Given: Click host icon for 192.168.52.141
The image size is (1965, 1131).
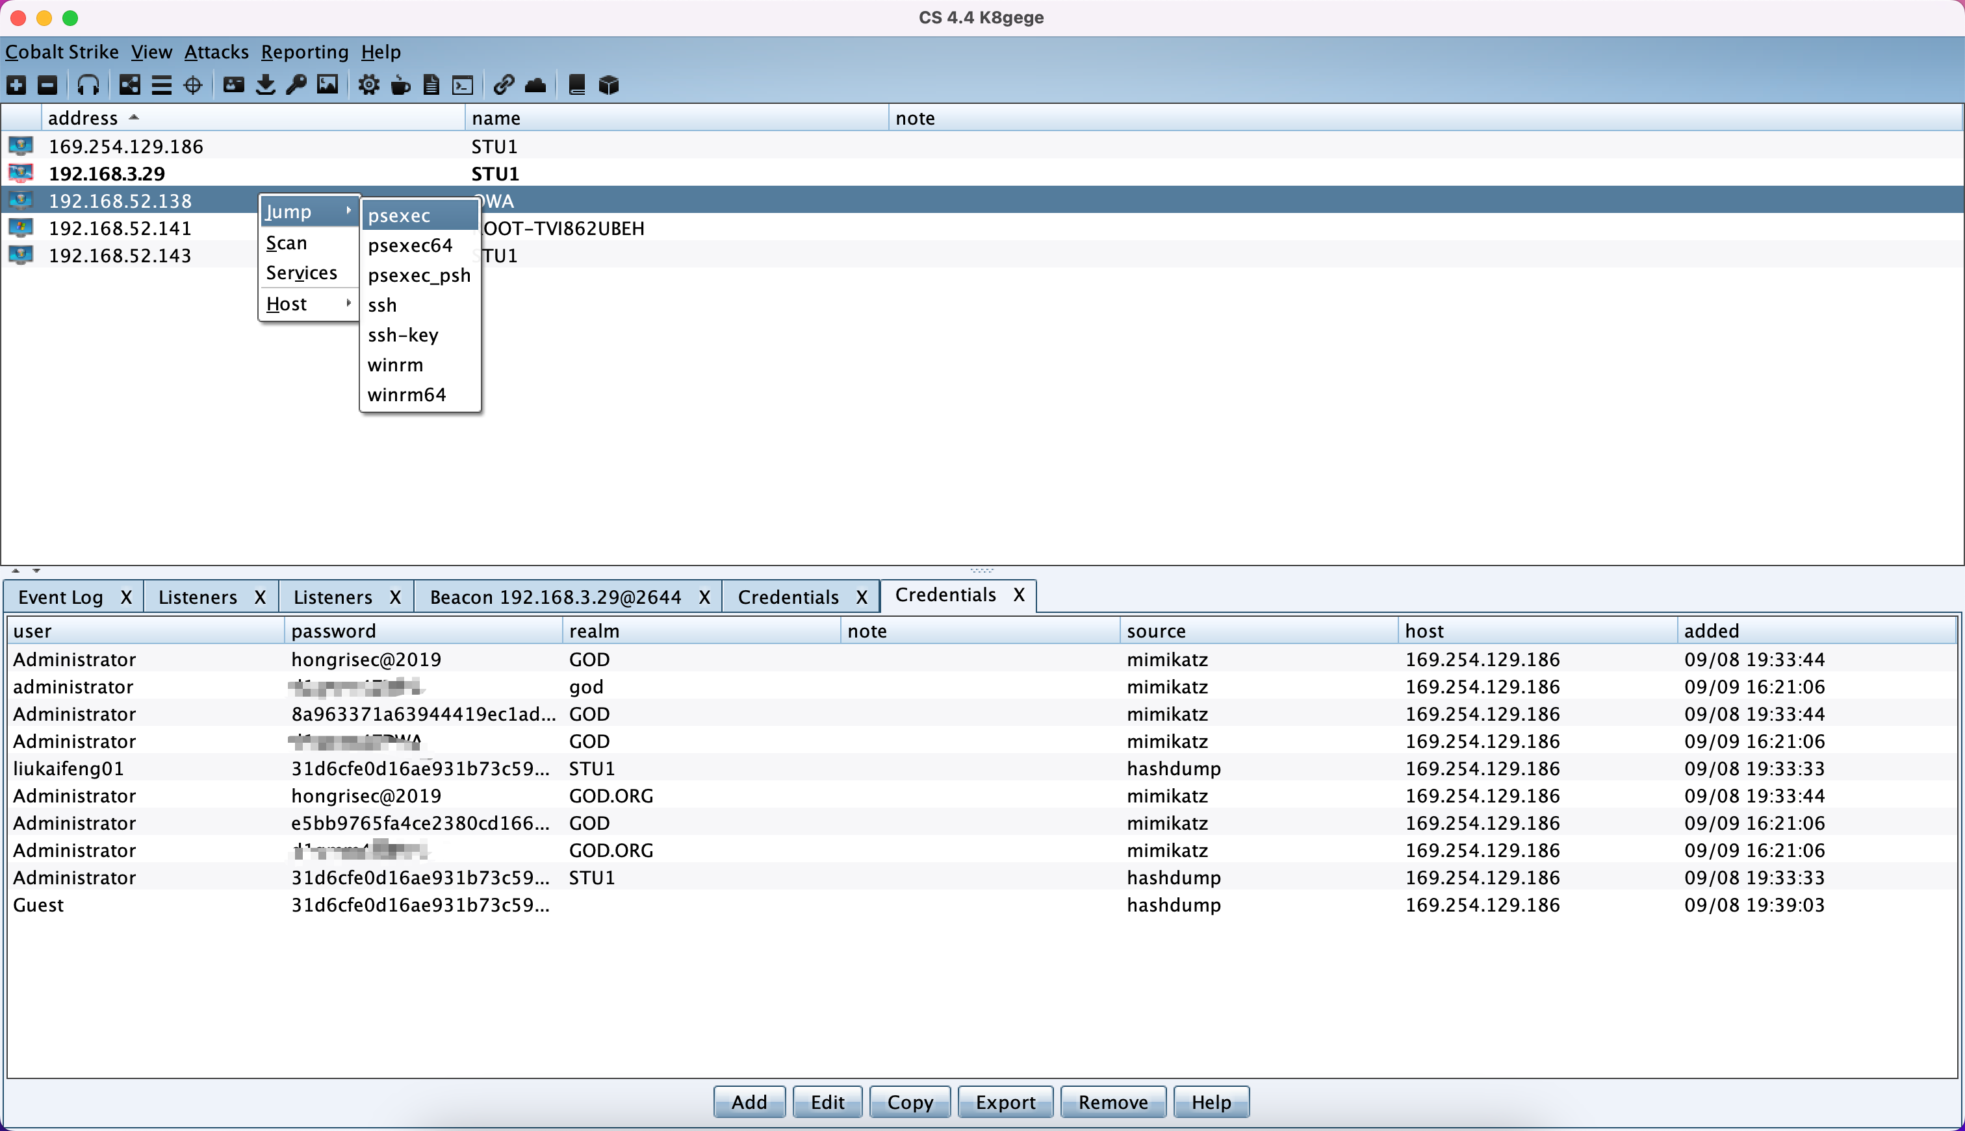Looking at the screenshot, I should [x=21, y=228].
